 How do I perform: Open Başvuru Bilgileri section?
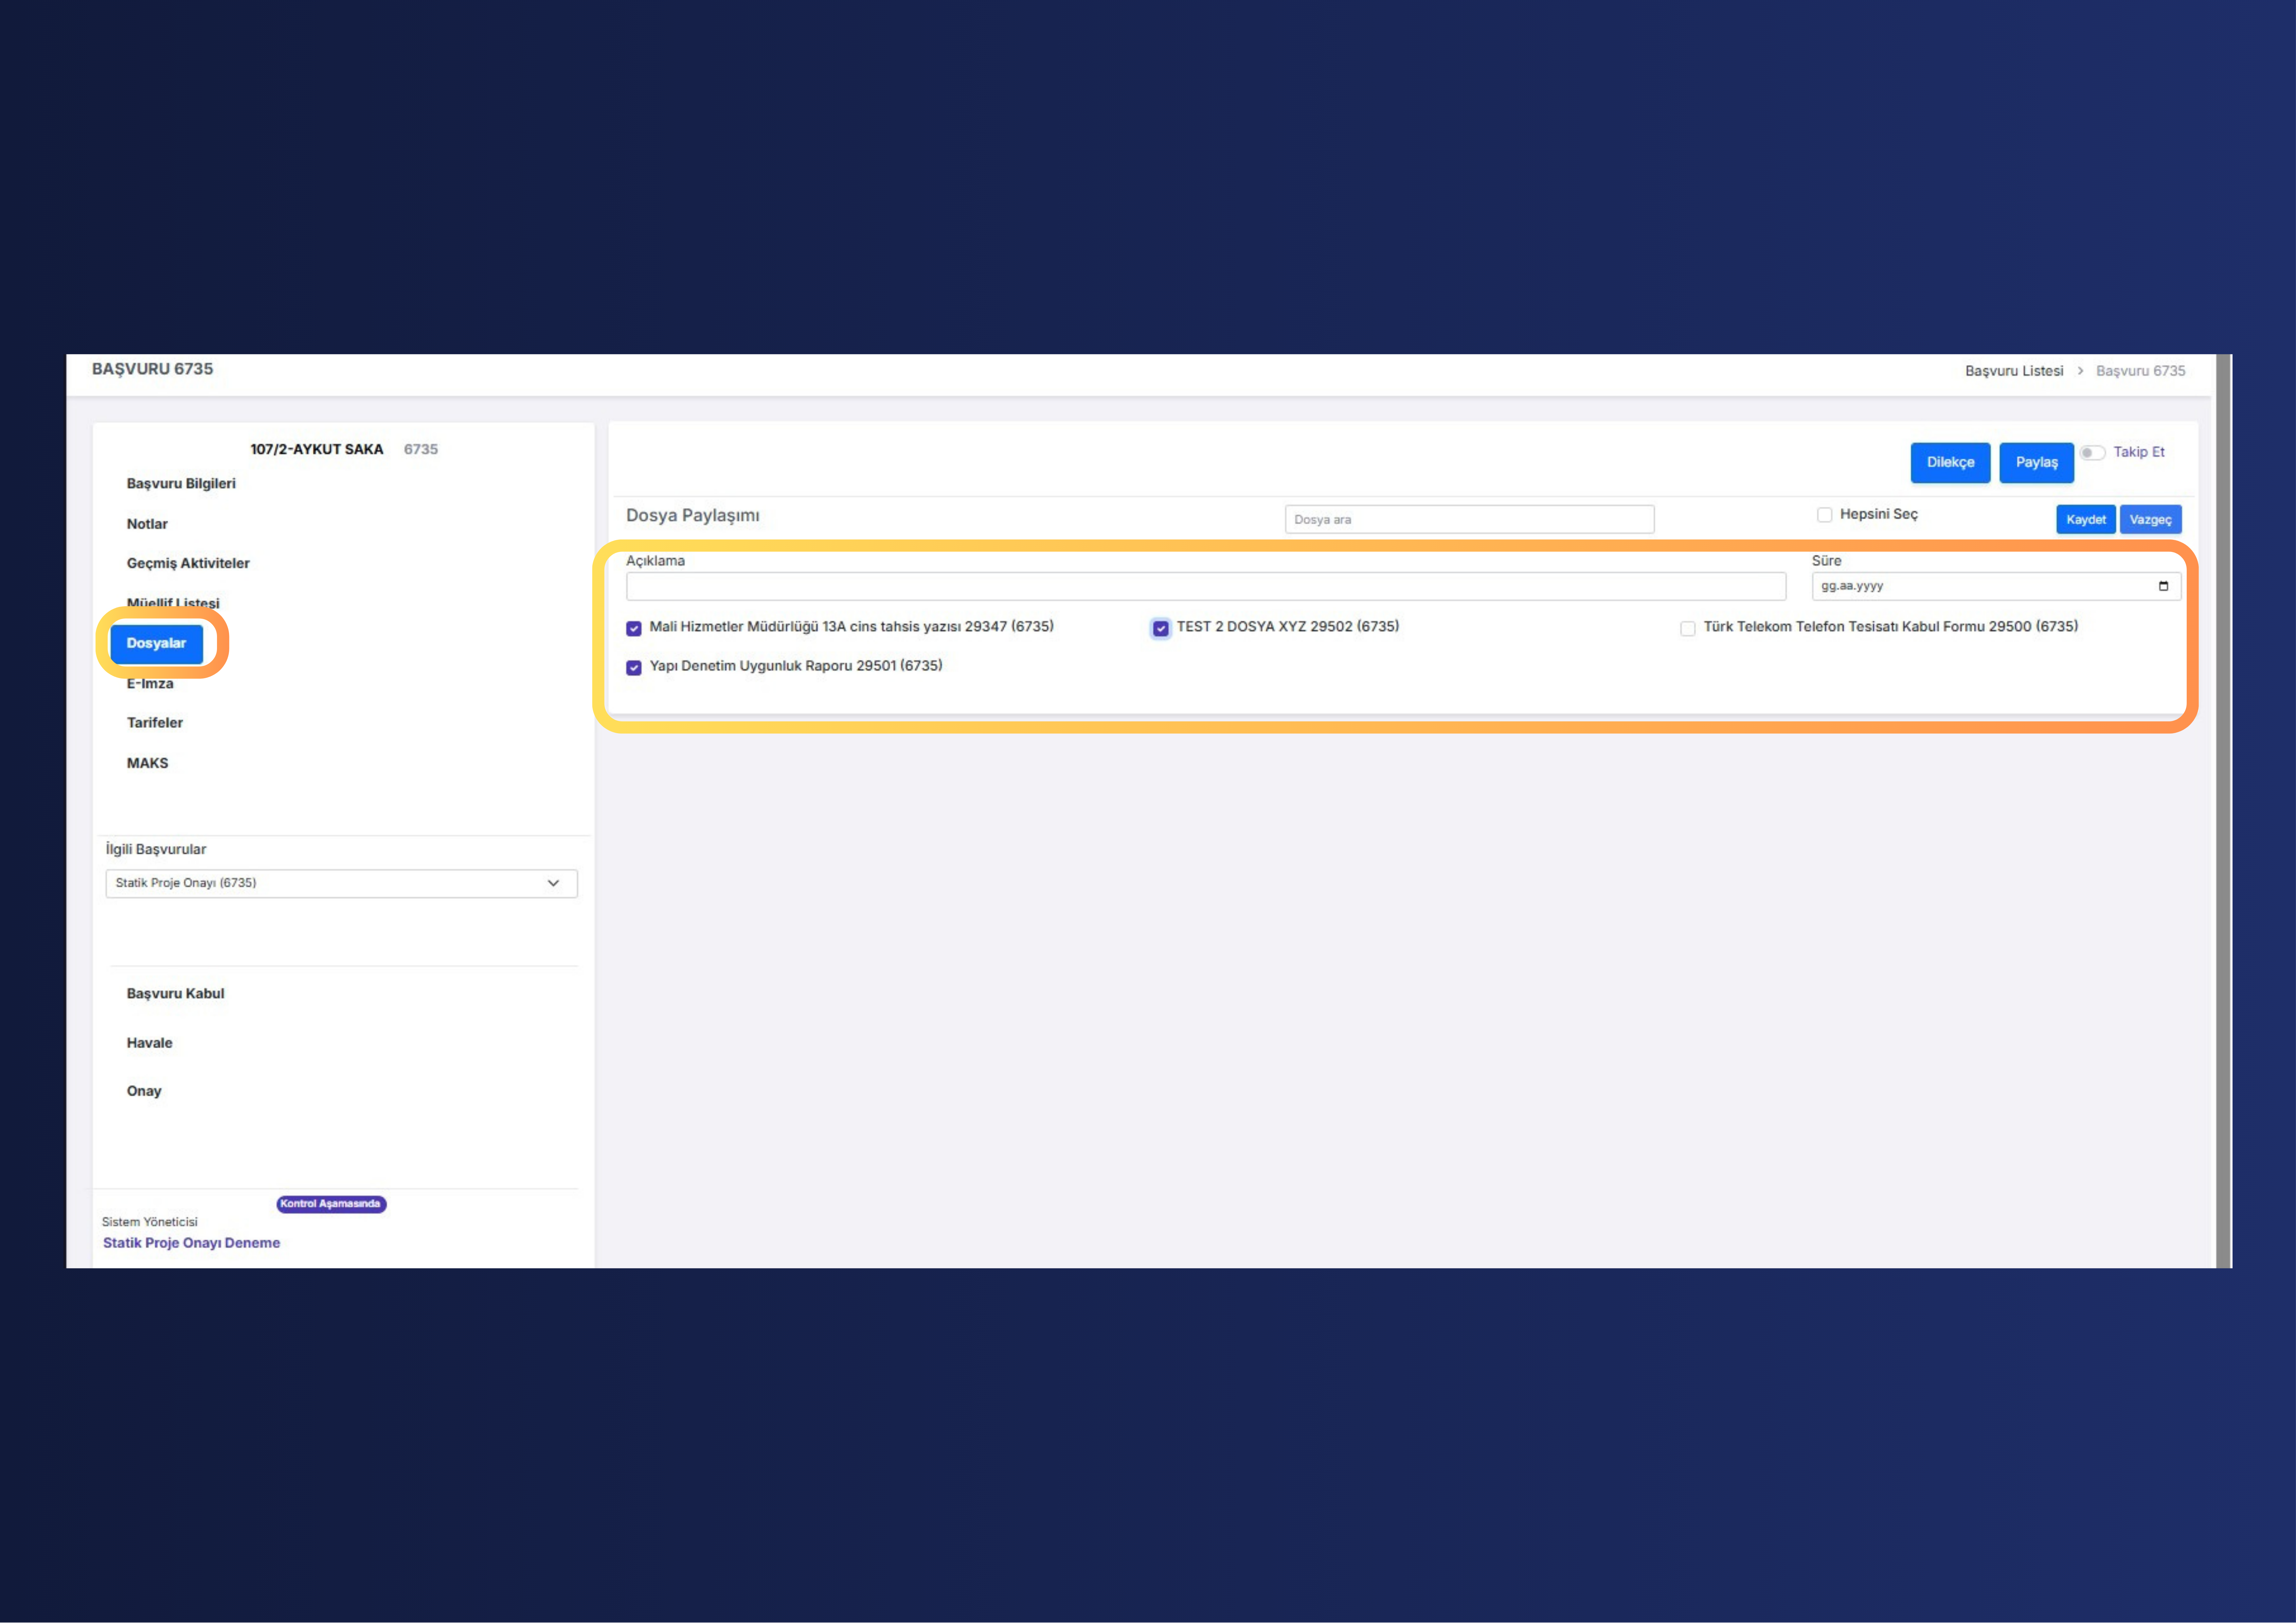pyautogui.click(x=181, y=484)
